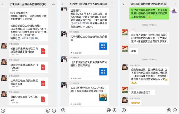This screenshot has height=114, width=179.
Task: Tap the back arrow in the left chat panel
Action: pyautogui.click(x=3, y=5)
